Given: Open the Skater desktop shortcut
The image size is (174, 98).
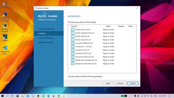Looking at the screenshot, I should coord(5,38).
